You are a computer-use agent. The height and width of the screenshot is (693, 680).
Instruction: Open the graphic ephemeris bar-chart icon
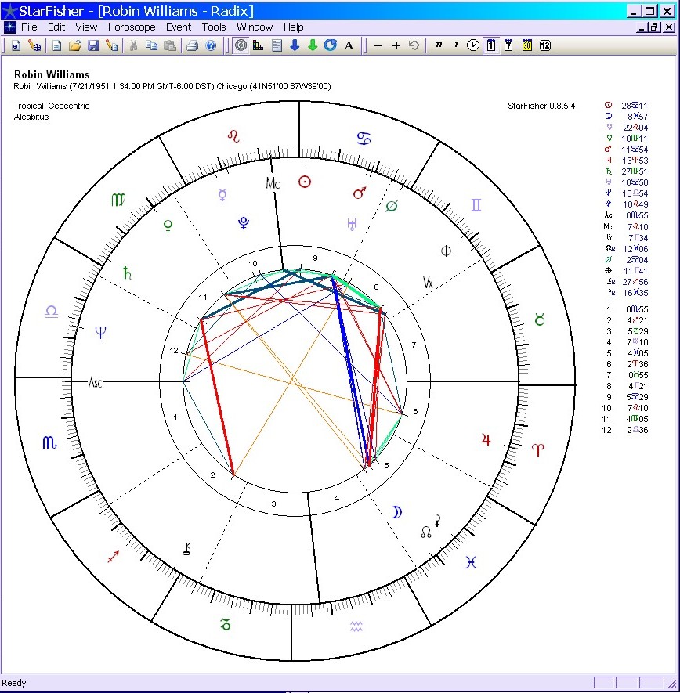click(x=259, y=45)
